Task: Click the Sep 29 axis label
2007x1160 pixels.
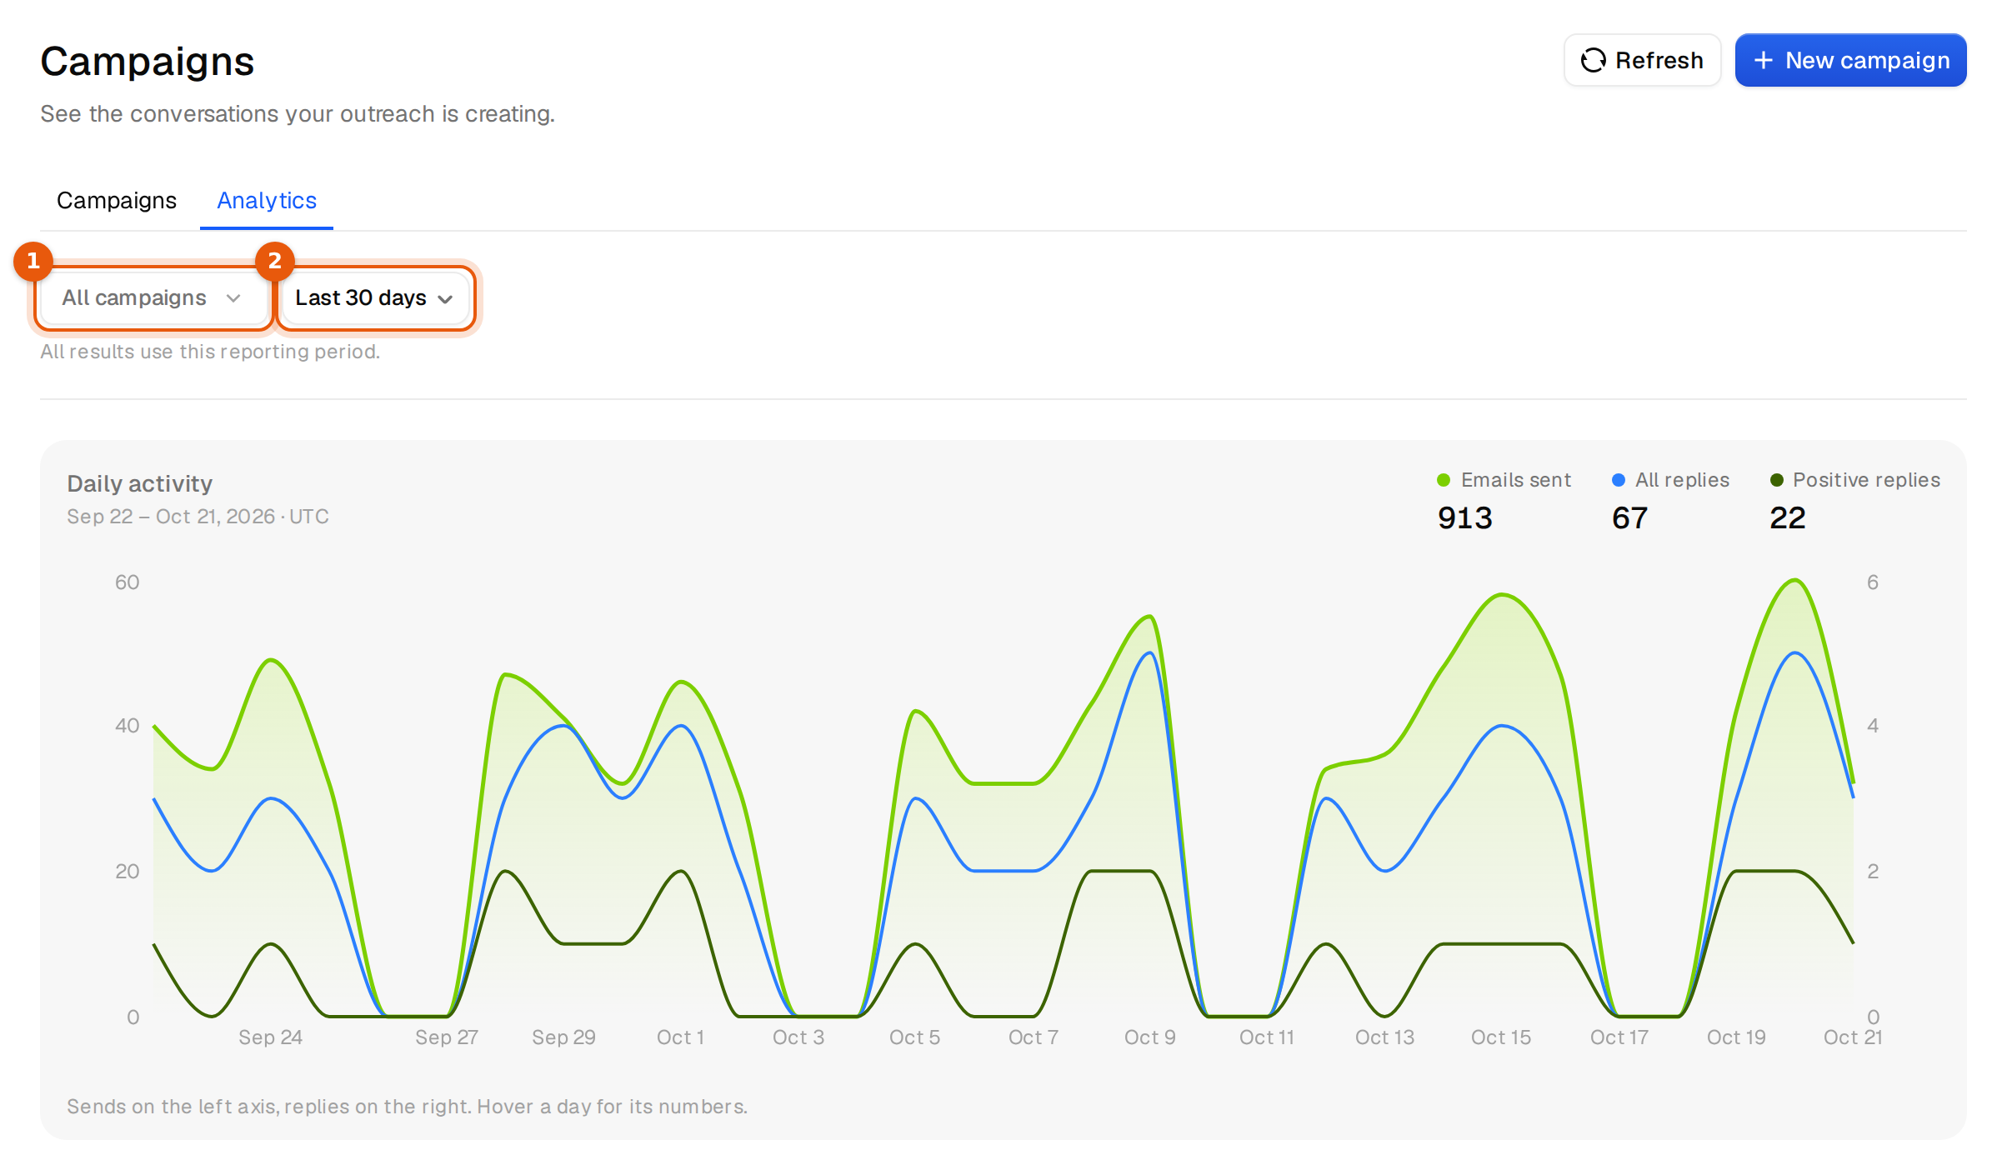Action: (563, 1037)
